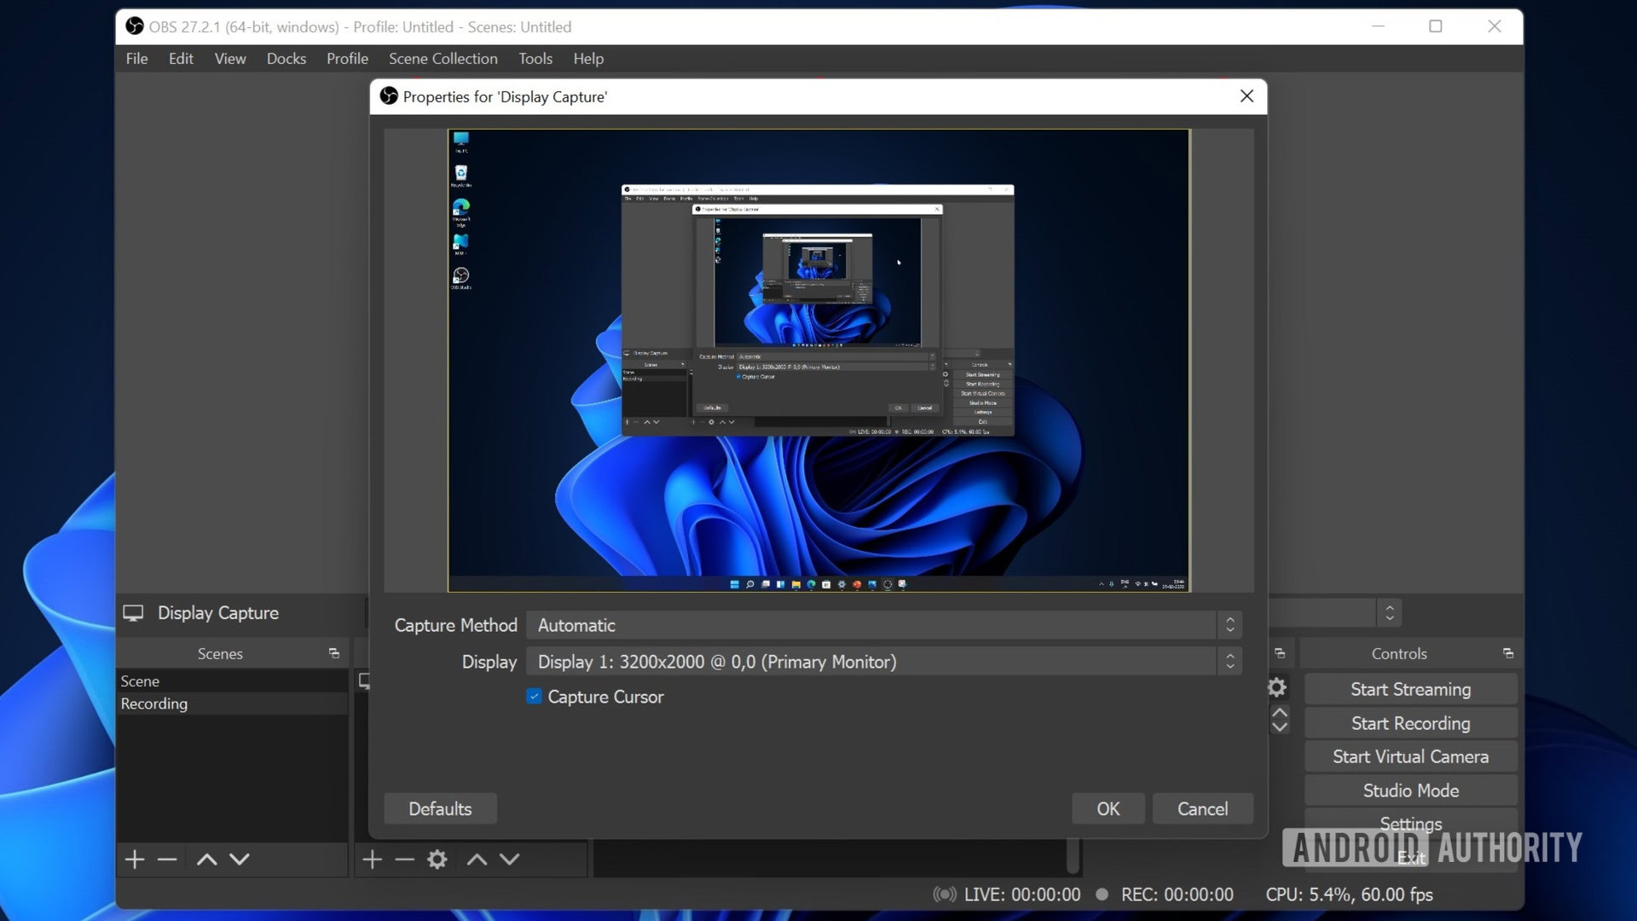Expand the Display selection dropdown
Screen dimensions: 1637x921
1230,661
